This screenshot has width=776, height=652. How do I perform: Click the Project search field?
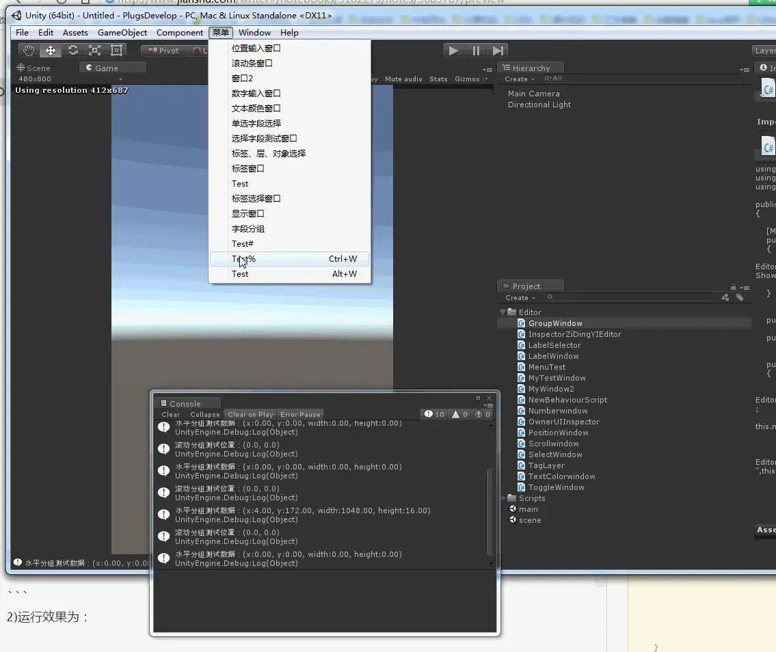pyautogui.click(x=631, y=298)
